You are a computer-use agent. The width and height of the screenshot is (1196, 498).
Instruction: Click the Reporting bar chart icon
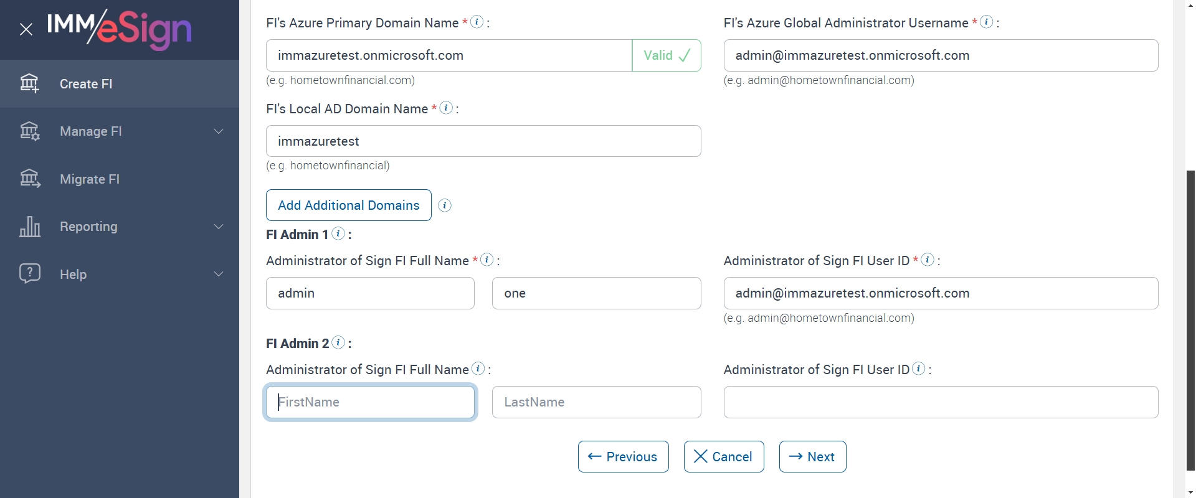pyautogui.click(x=29, y=227)
